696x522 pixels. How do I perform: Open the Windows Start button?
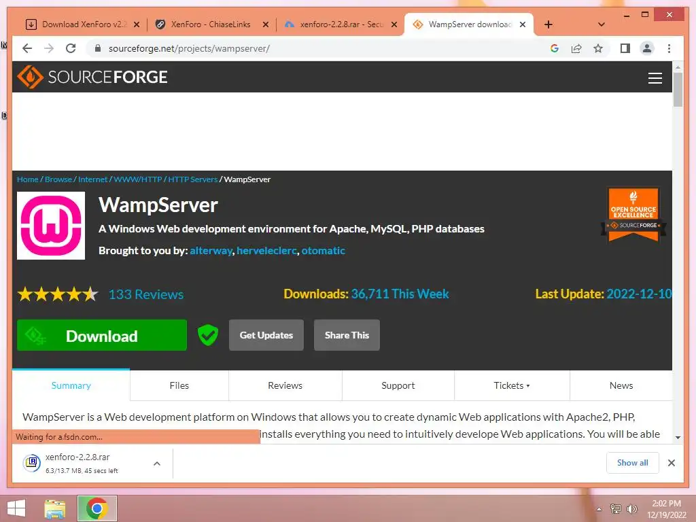point(16,508)
